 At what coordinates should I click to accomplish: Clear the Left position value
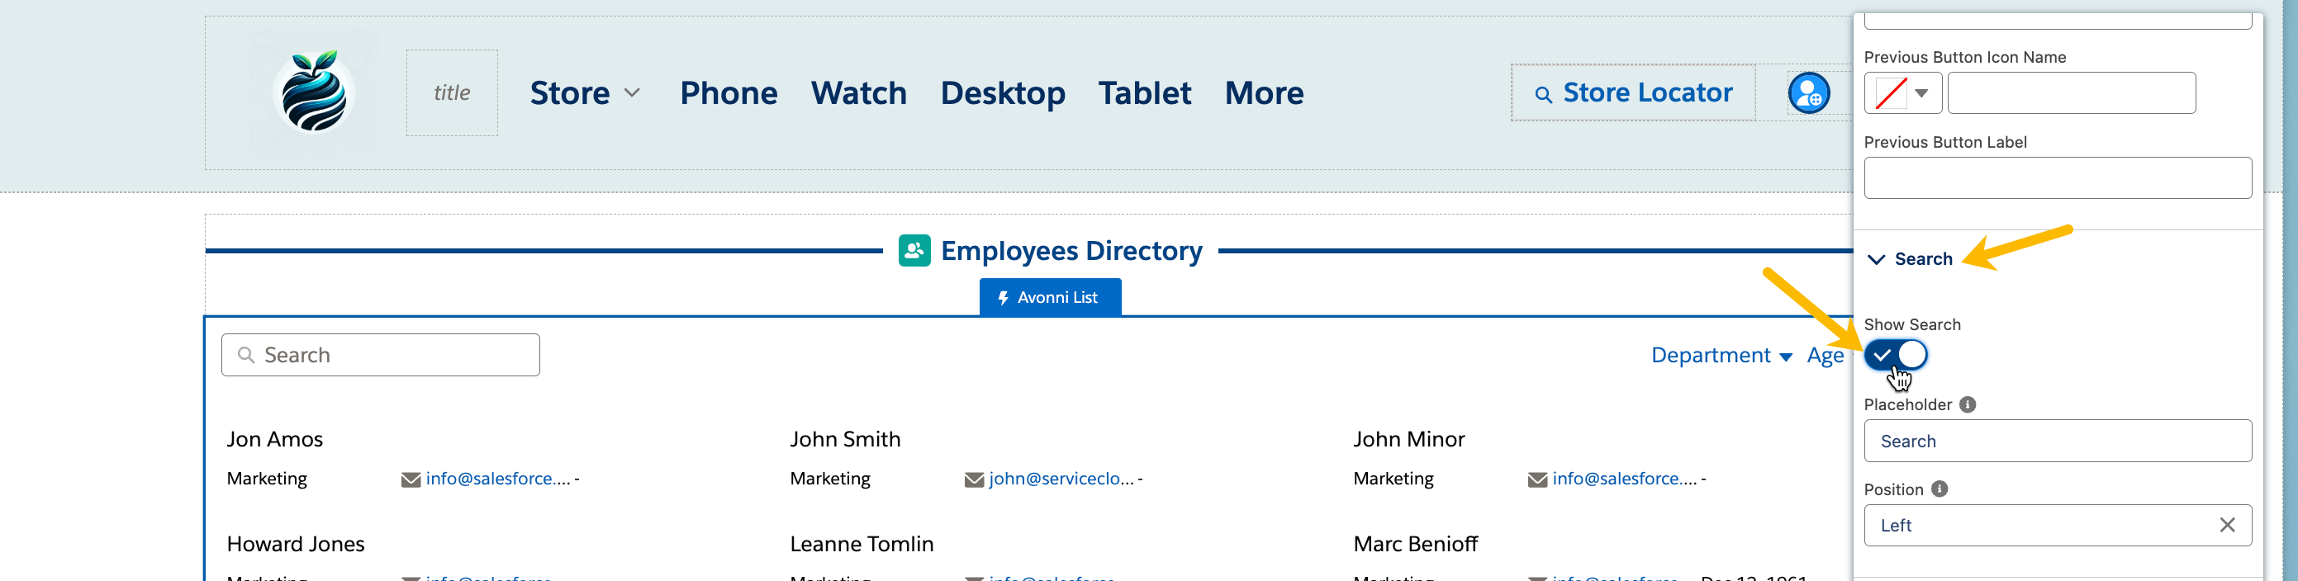2227,526
